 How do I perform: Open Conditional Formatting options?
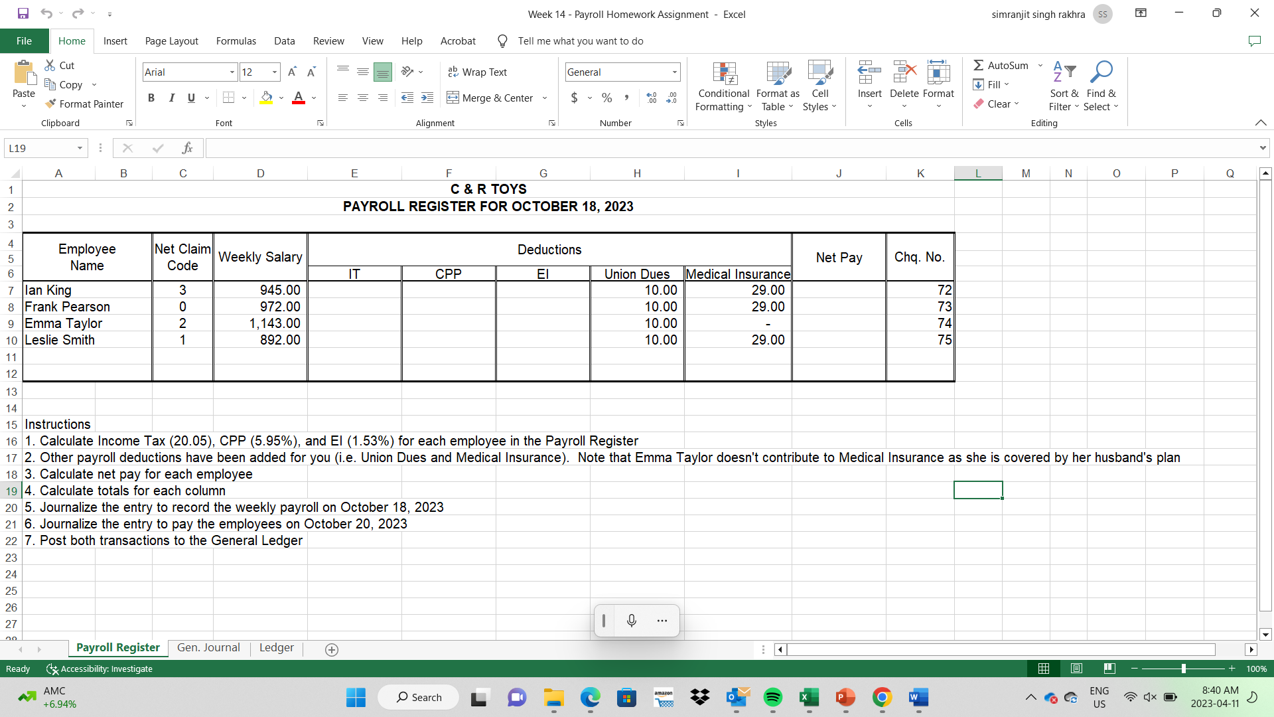pos(723,85)
